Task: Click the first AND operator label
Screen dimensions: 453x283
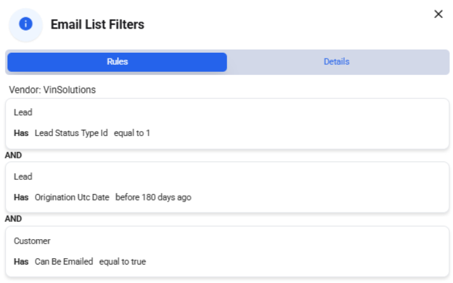Action: tap(13, 155)
